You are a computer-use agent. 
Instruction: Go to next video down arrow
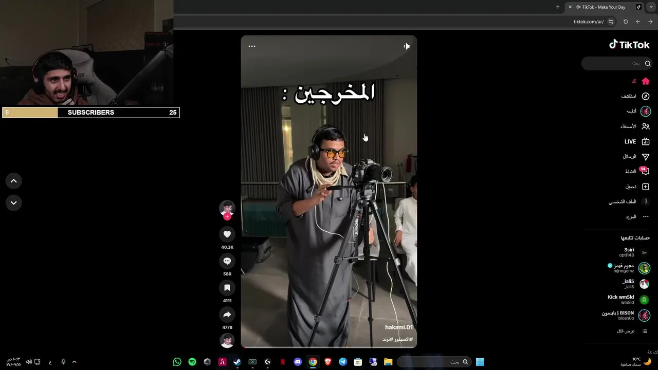coord(14,203)
